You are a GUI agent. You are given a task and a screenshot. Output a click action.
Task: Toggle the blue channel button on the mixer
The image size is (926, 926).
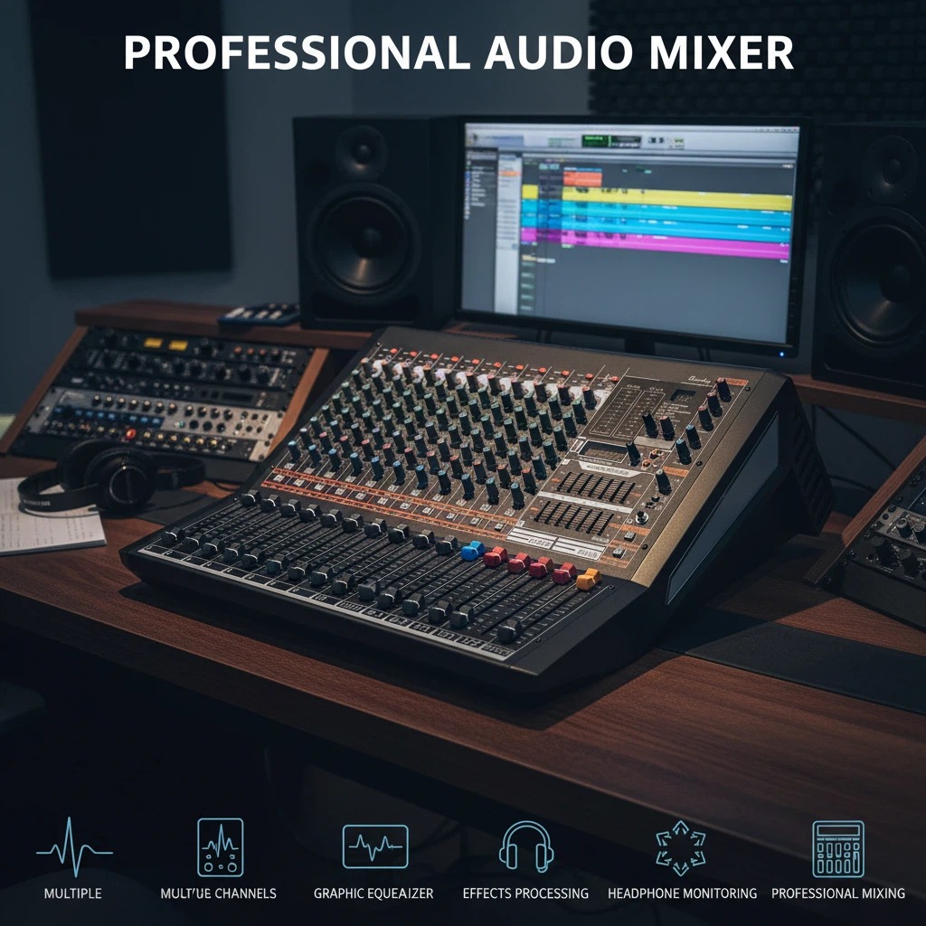click(x=473, y=552)
